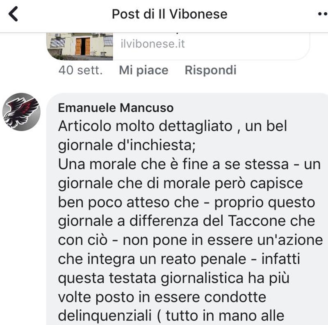This screenshot has height=325, width=328.
Task: Open the more options dots menu
Action: 323,14
